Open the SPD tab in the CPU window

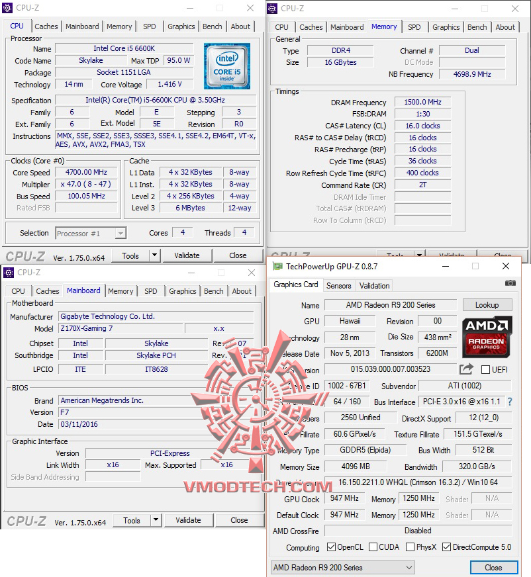[x=150, y=26]
